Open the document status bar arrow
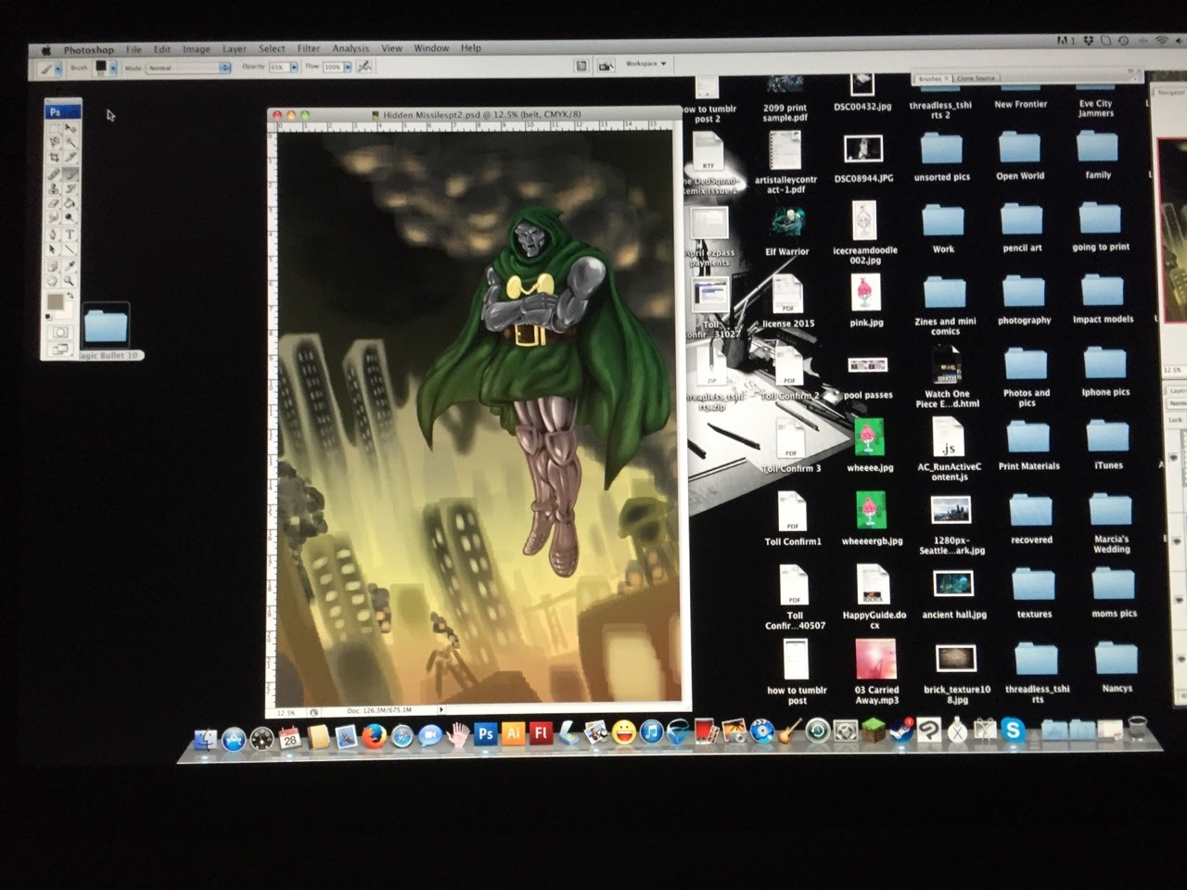The image size is (1187, 890). coord(441,710)
